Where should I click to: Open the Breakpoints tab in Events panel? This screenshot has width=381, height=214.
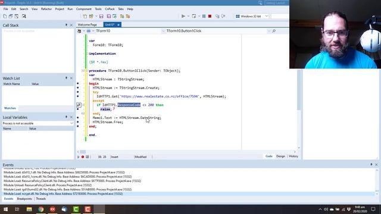pyautogui.click(x=24, y=199)
